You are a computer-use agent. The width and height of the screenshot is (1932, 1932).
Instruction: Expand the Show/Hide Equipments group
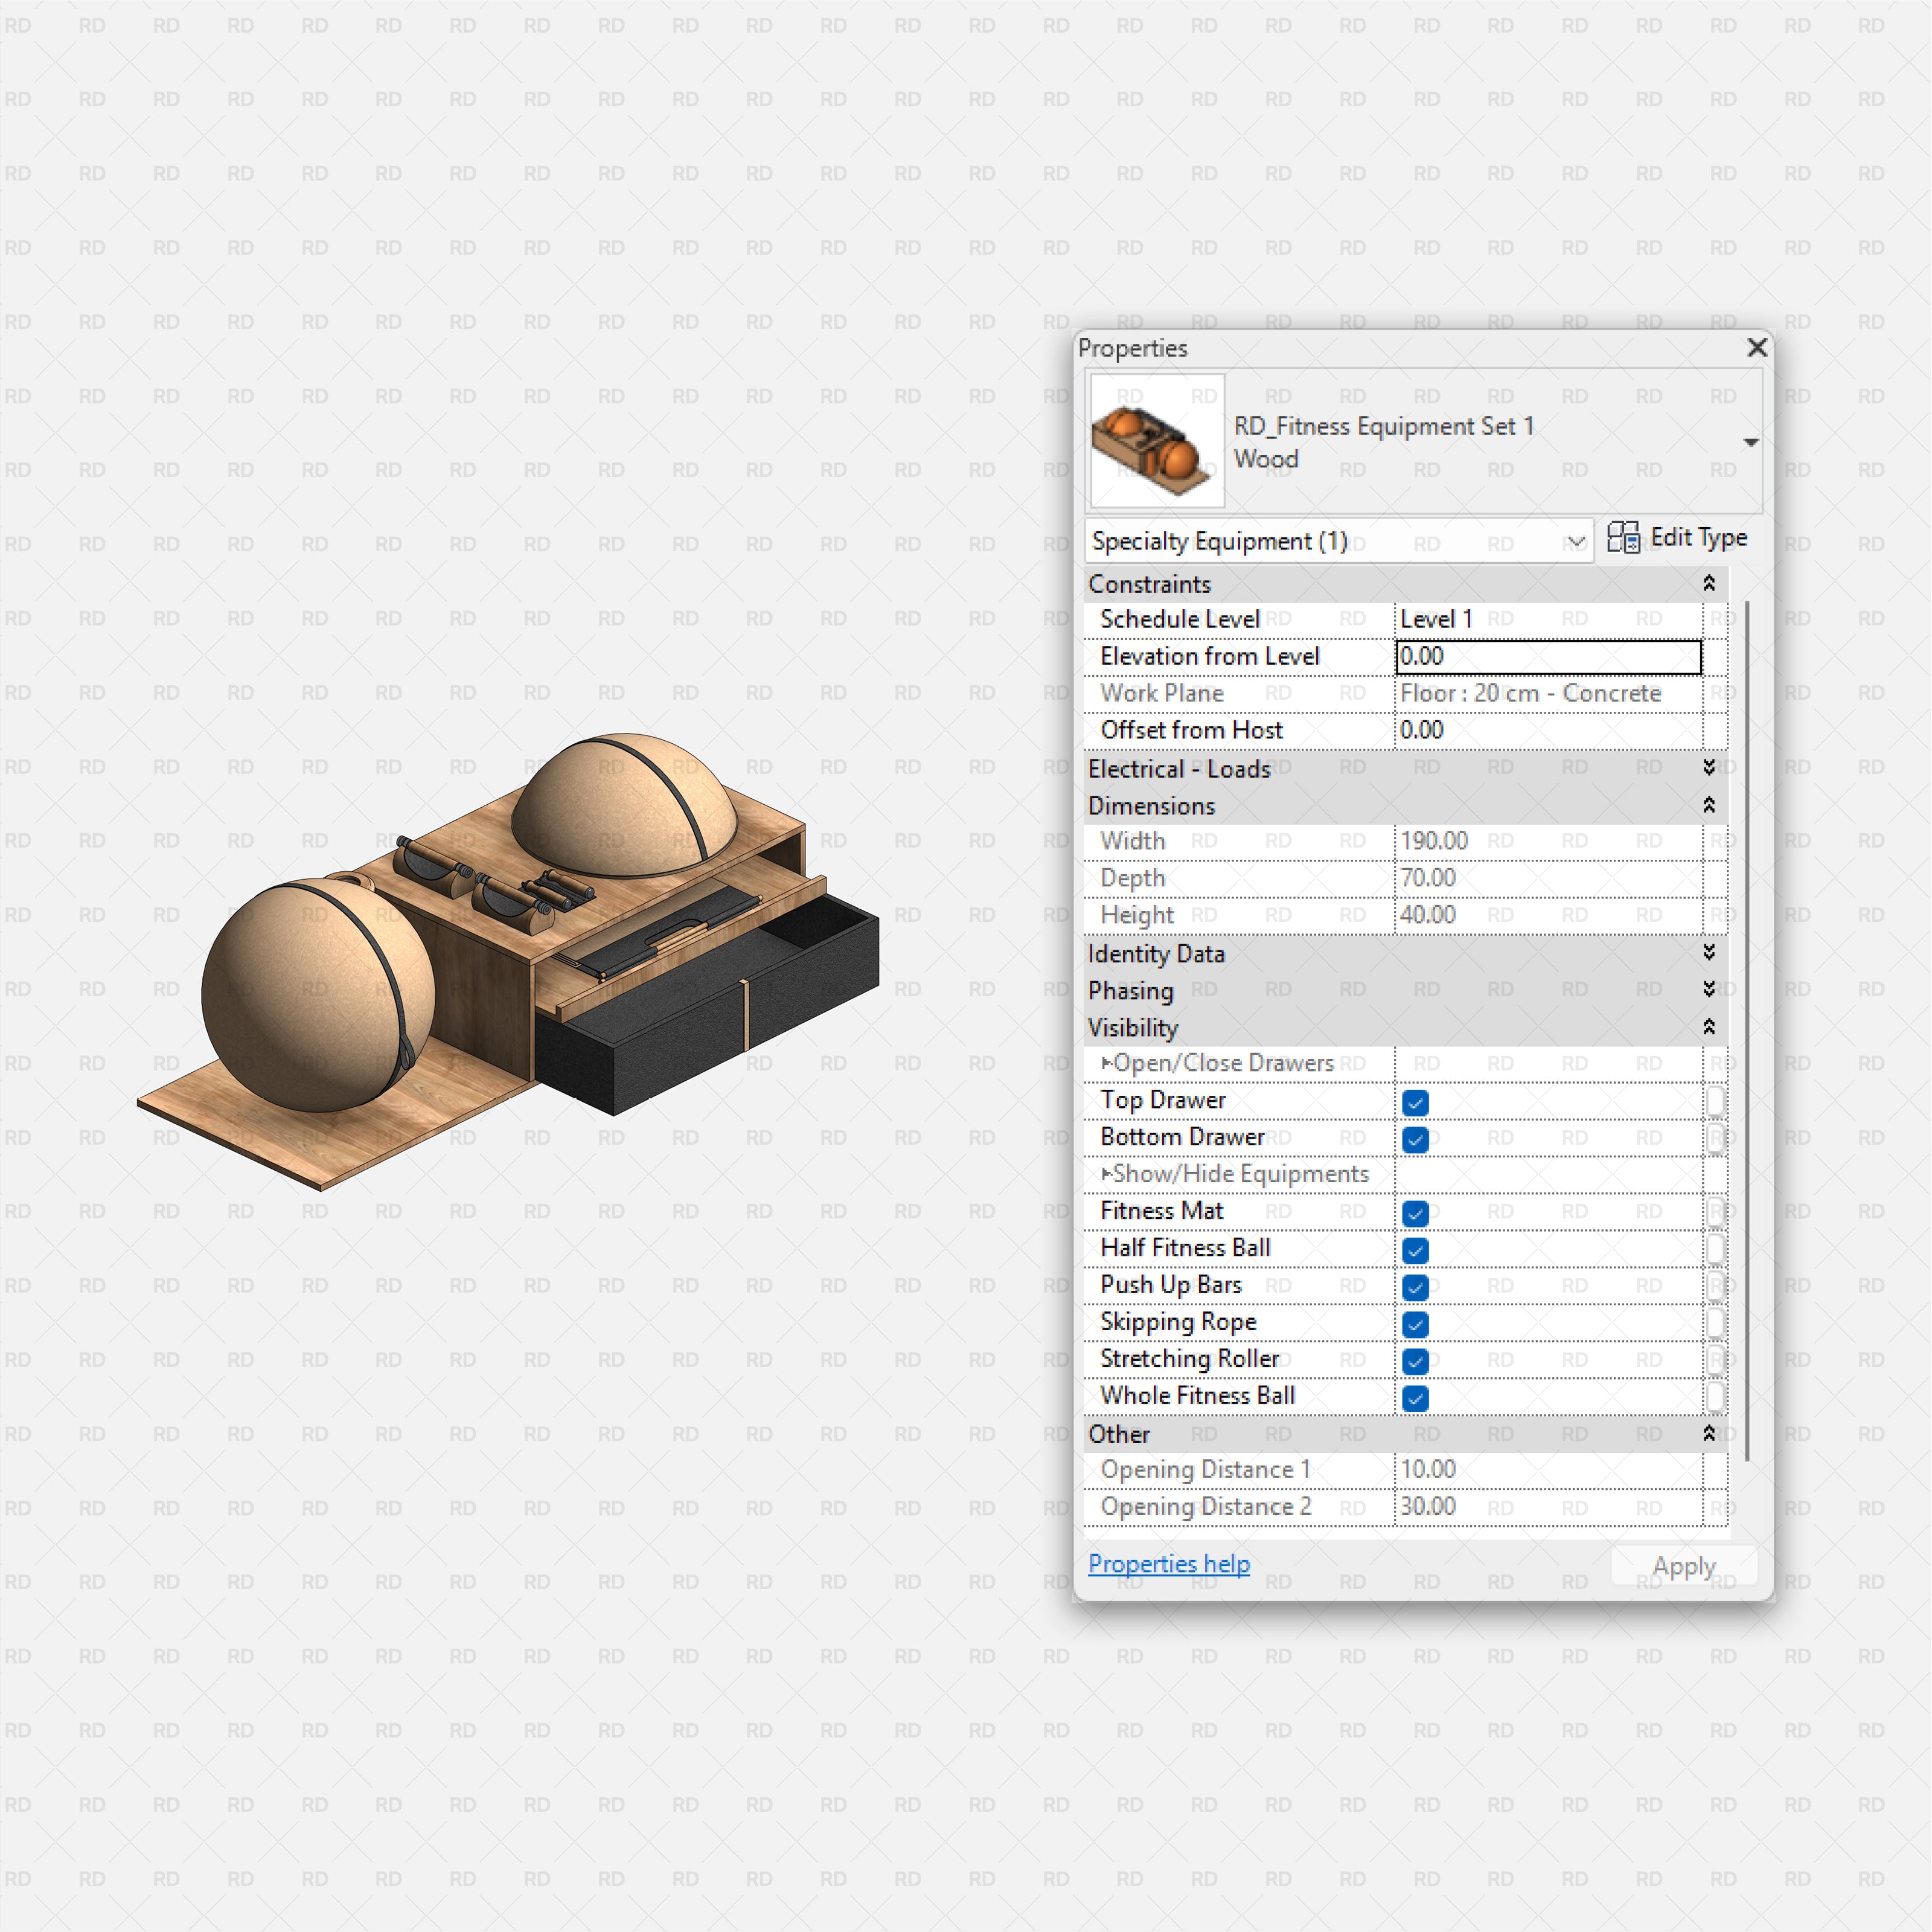tap(1106, 1174)
